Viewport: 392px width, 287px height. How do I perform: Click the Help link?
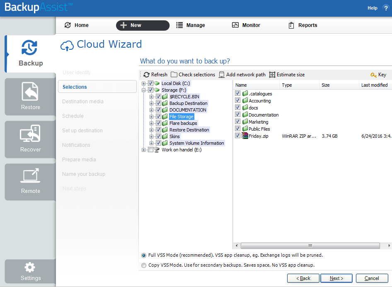pyautogui.click(x=372, y=8)
